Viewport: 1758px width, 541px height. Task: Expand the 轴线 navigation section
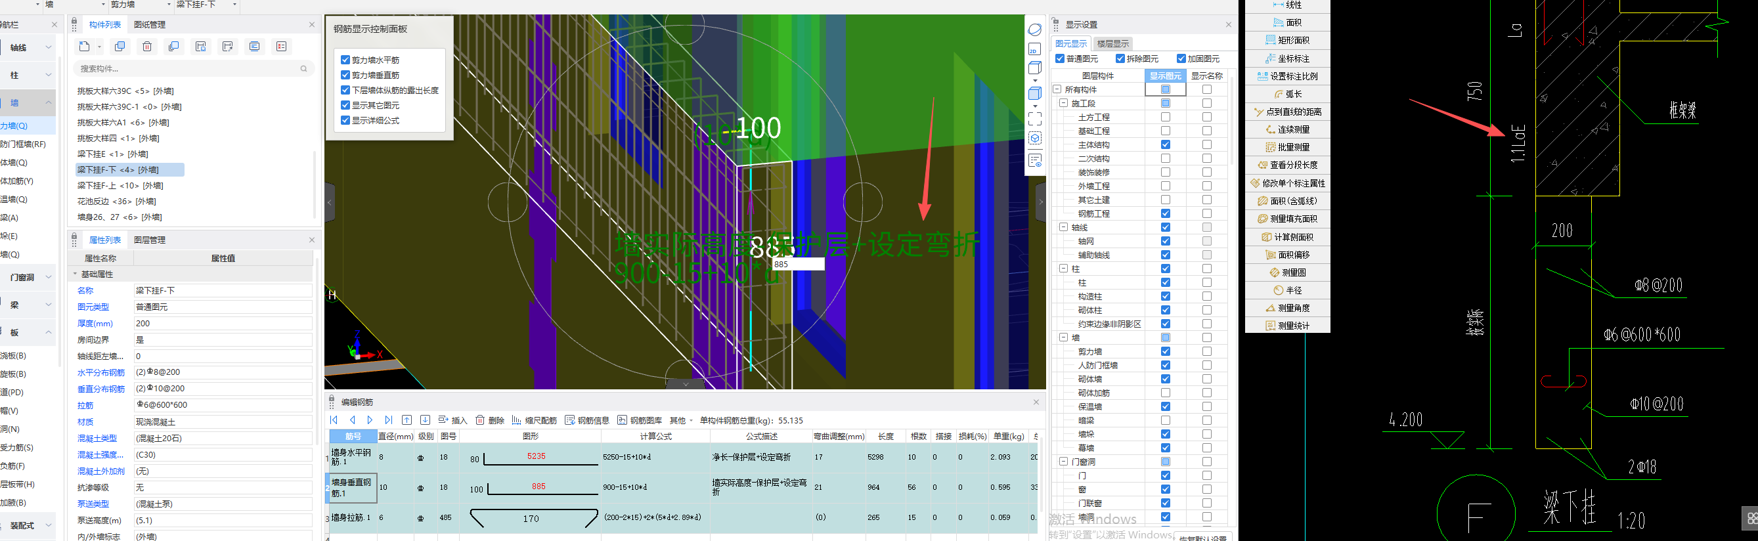pos(30,47)
